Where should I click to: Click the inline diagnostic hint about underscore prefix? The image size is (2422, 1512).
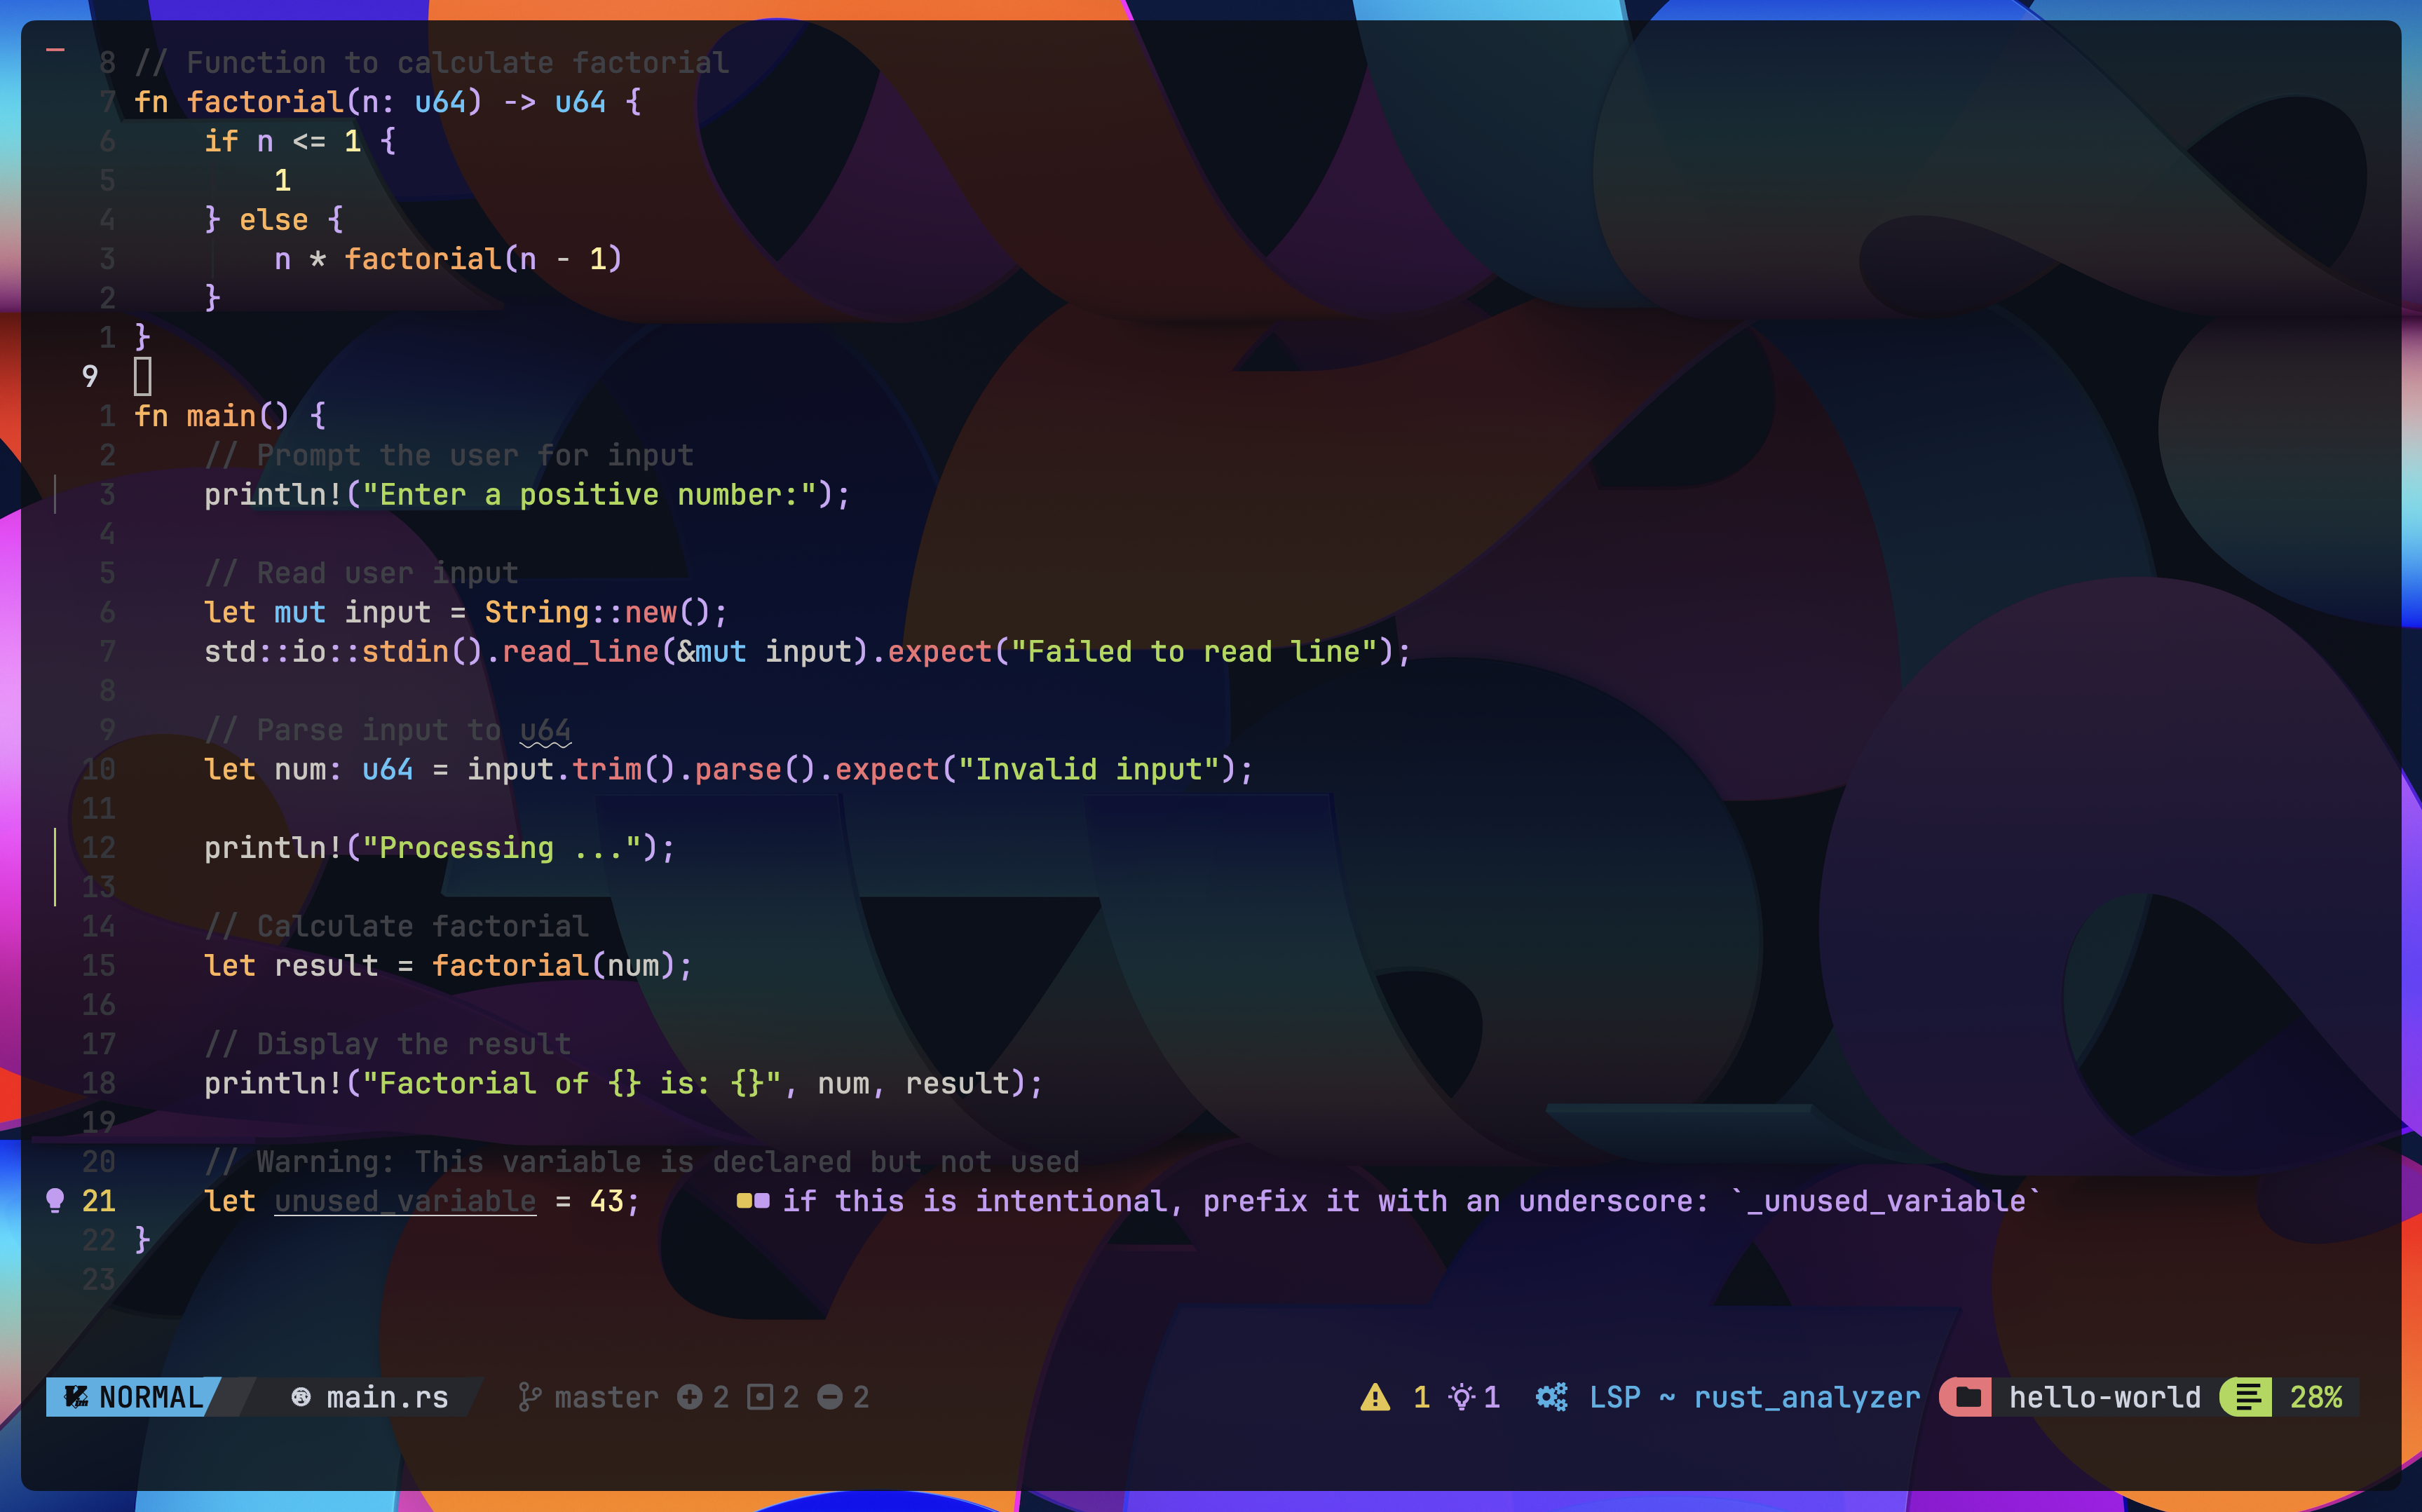(x=1400, y=1200)
